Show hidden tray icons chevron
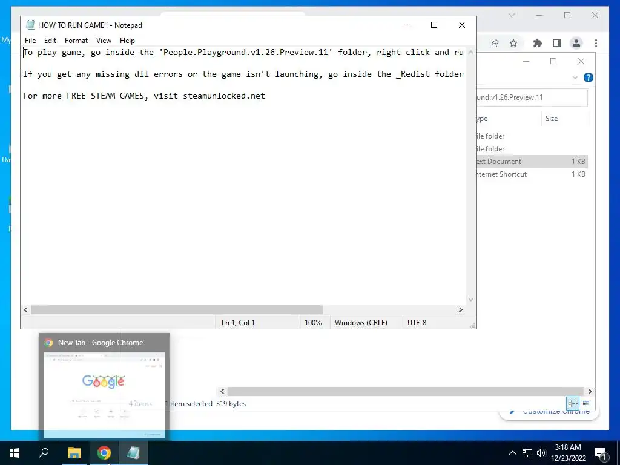The height and width of the screenshot is (465, 620). click(512, 453)
